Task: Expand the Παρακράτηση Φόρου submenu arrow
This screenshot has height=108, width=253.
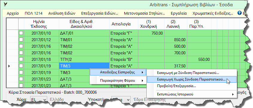Action: pos(142,81)
